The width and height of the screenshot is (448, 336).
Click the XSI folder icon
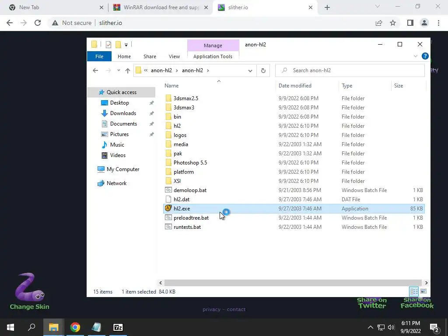[168, 181]
